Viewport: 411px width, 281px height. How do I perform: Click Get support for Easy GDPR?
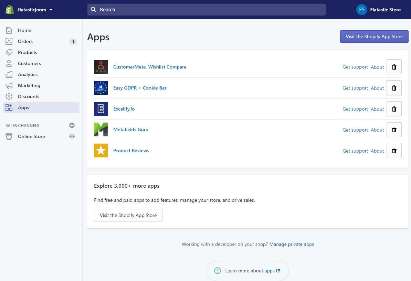tap(355, 88)
